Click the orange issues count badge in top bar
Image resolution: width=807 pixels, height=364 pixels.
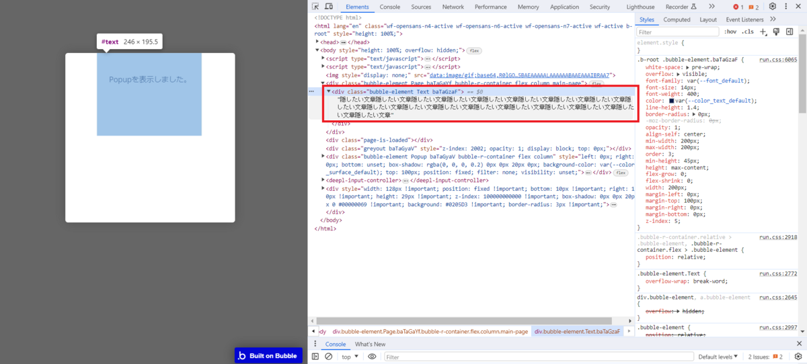[755, 7]
